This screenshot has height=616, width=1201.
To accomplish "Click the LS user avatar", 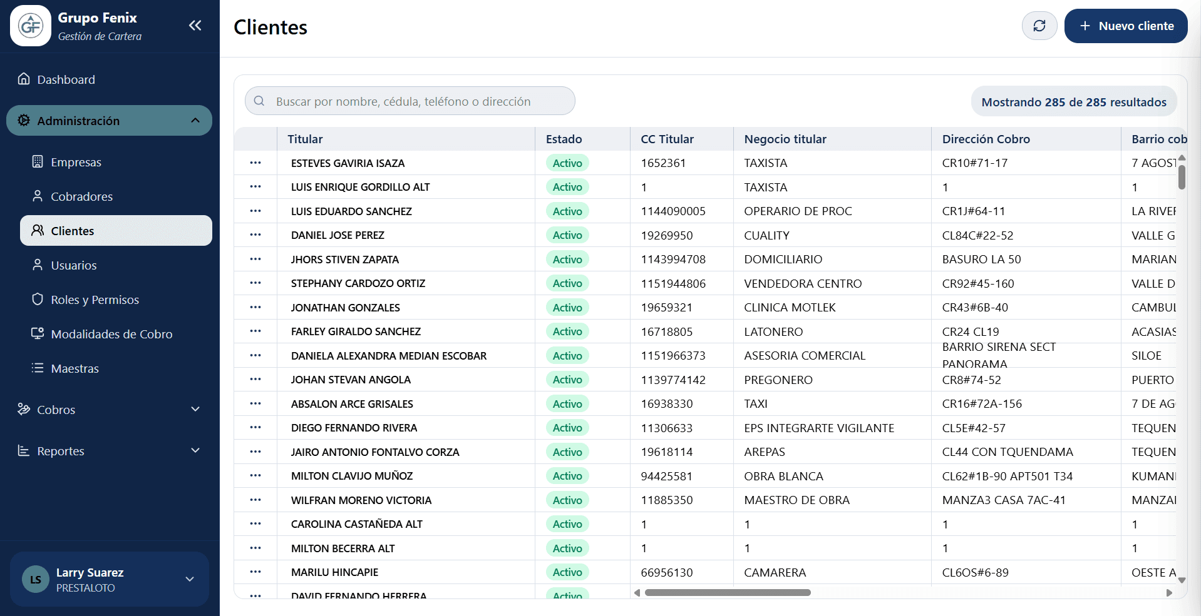I will [36, 580].
